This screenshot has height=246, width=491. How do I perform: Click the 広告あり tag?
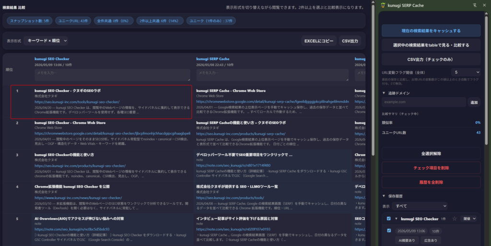(x=431, y=240)
